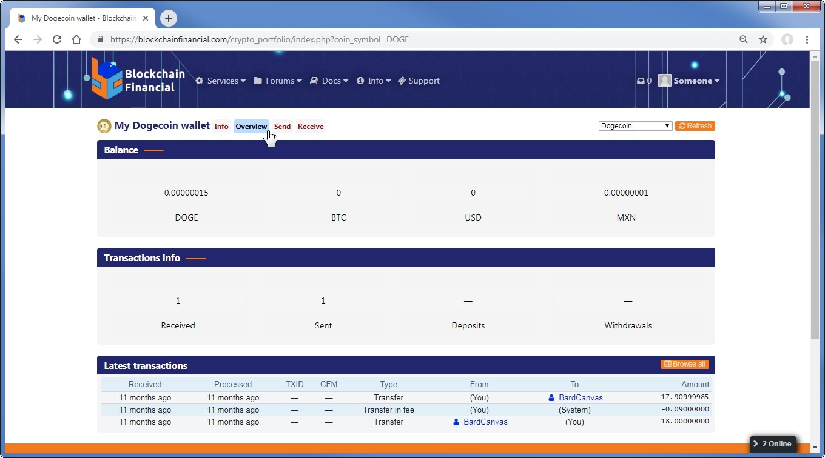Viewport: 825px width, 458px height.
Task: Click the Dogecoin coin icon beside wallet title
Action: 104,126
